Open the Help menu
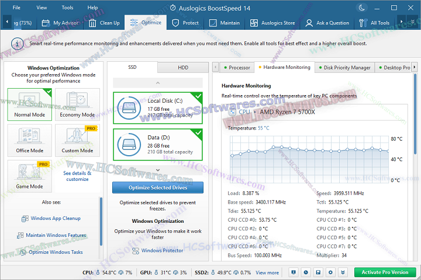Viewport: 421px width, 280px height. click(x=92, y=8)
